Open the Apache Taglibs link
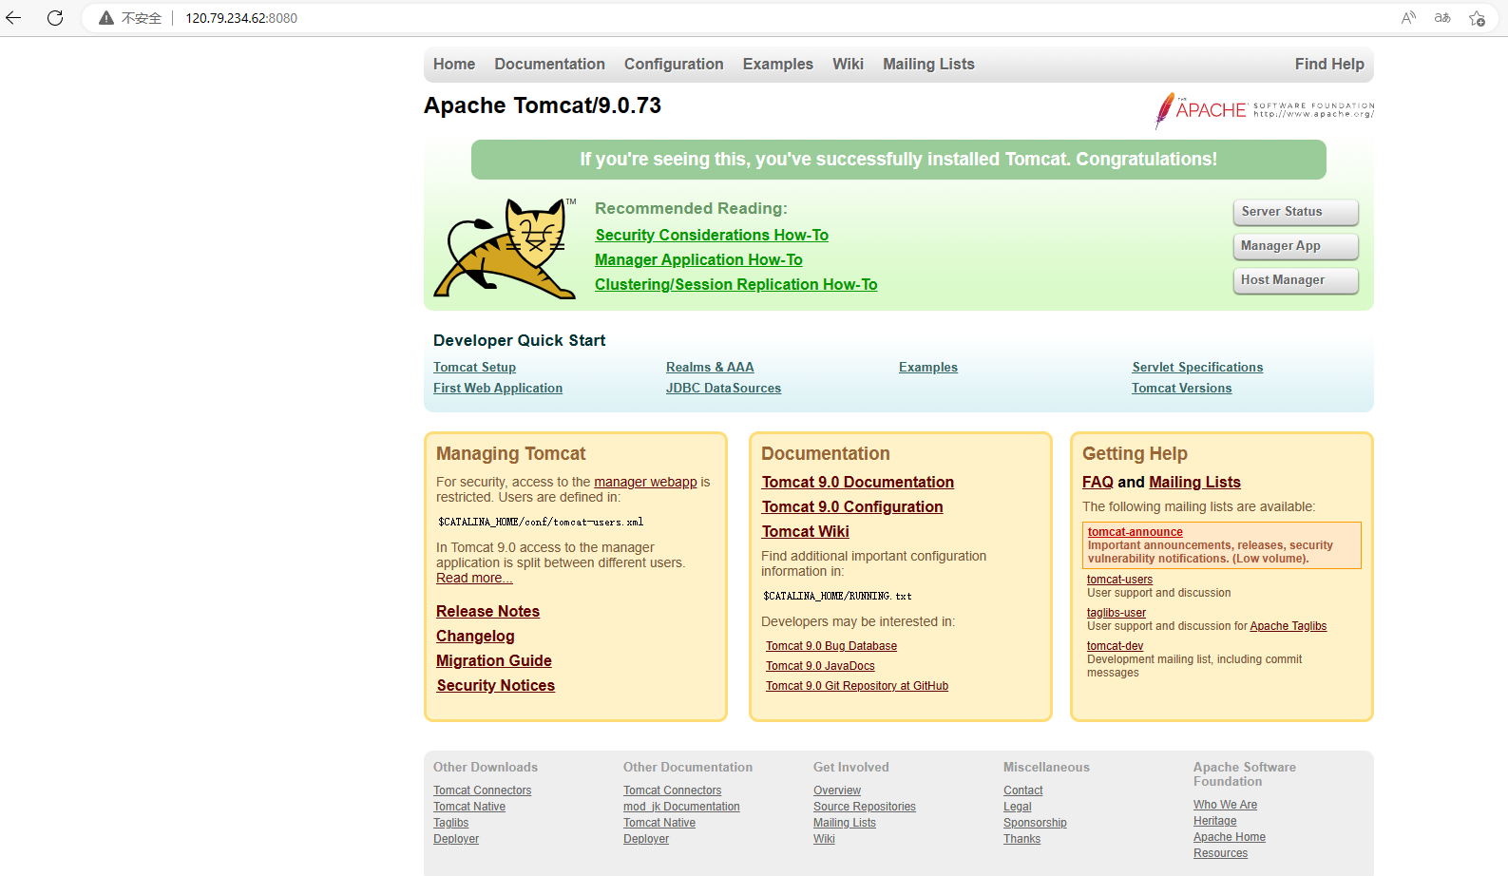The height and width of the screenshot is (876, 1508). [x=1288, y=626]
